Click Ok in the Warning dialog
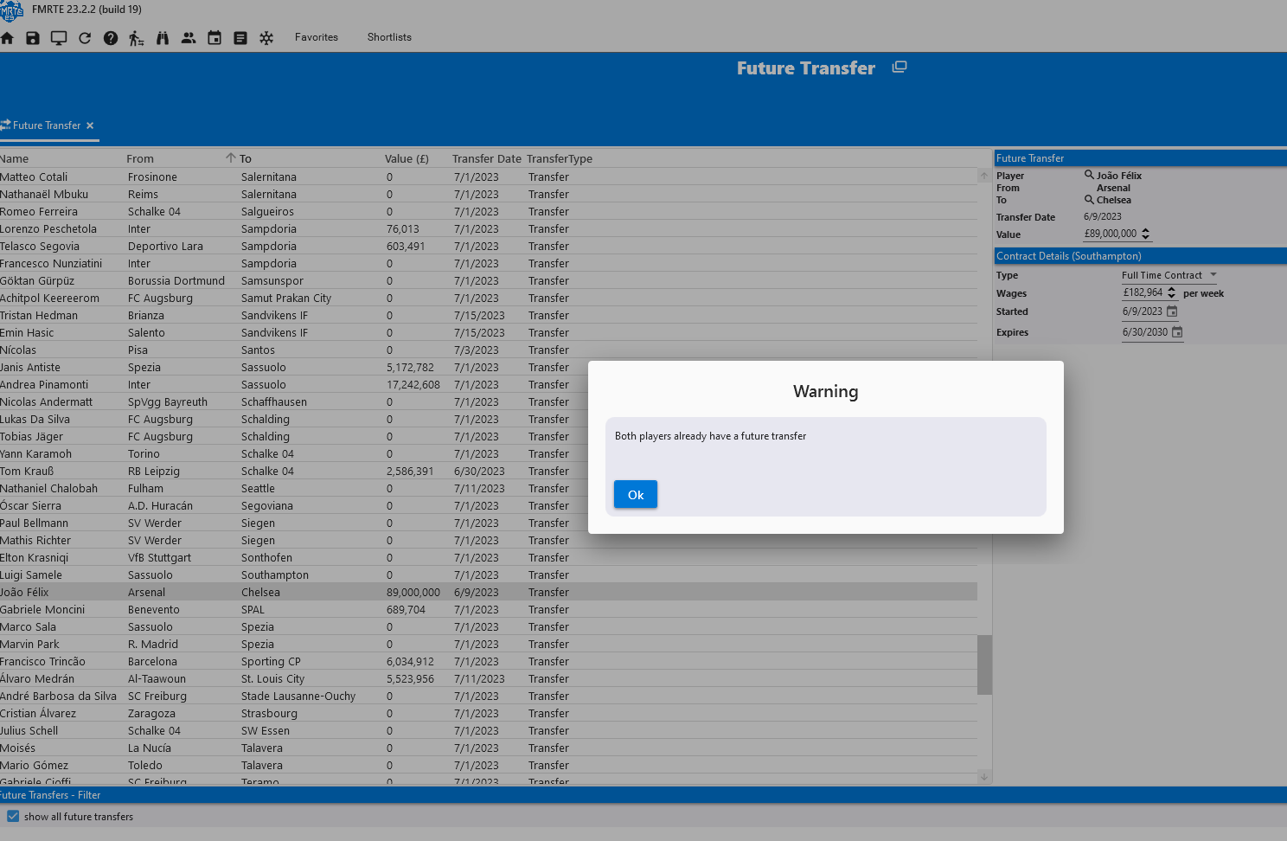1287x841 pixels. [x=636, y=494]
